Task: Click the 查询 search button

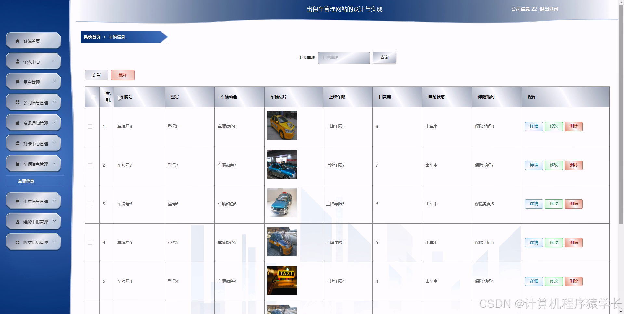Action: click(x=384, y=58)
